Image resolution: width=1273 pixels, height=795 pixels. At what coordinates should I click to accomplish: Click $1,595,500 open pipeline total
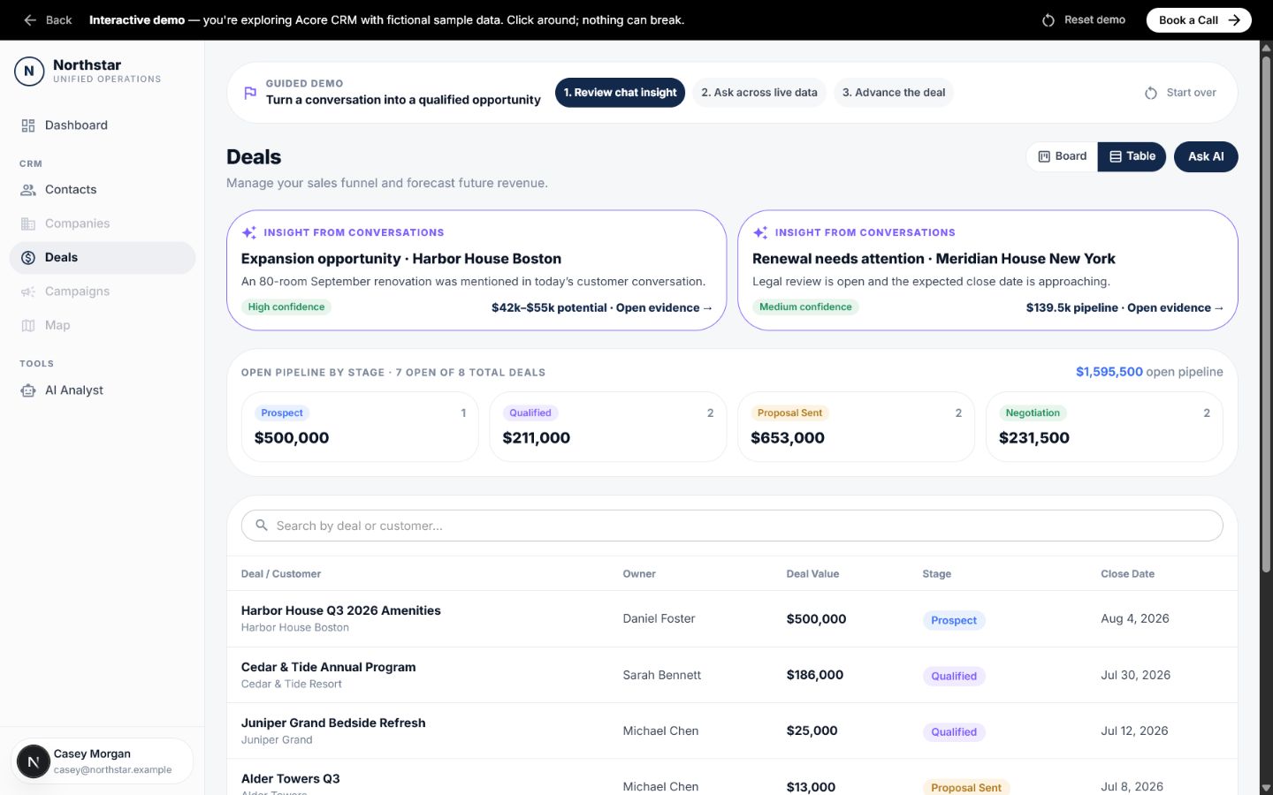click(1109, 372)
